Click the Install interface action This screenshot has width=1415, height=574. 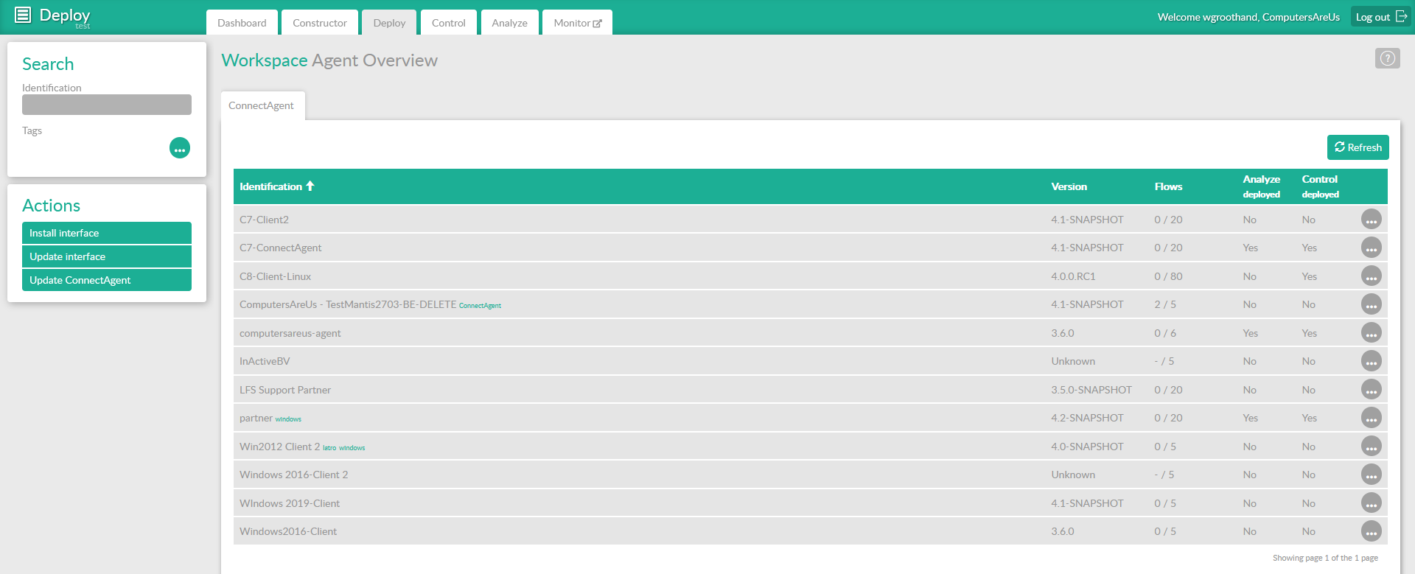pos(107,233)
